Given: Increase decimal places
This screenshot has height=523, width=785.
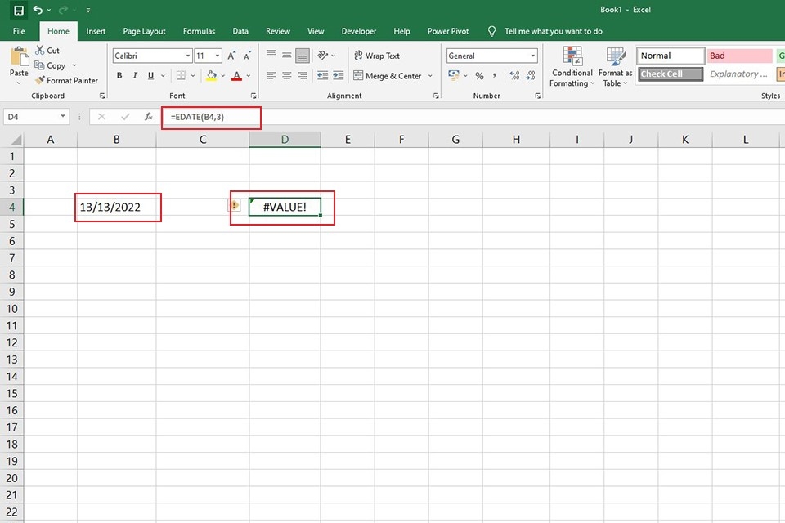Looking at the screenshot, I should tap(514, 75).
